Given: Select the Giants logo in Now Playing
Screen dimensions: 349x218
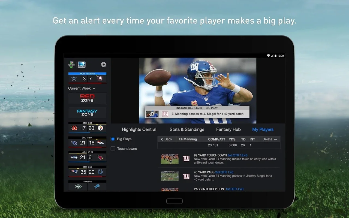Looking at the screenshot, I should pos(100,78).
